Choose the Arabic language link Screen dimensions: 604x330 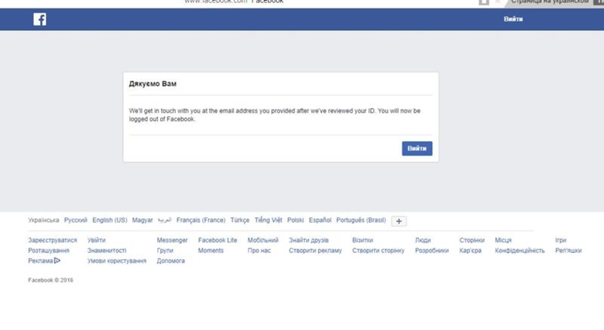click(165, 221)
